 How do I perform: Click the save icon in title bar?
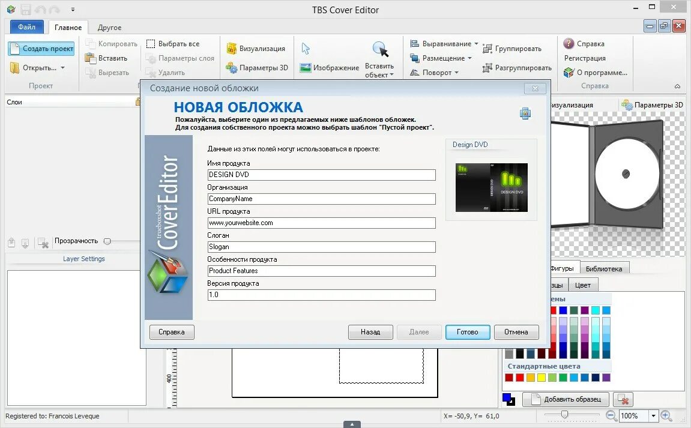click(26, 10)
